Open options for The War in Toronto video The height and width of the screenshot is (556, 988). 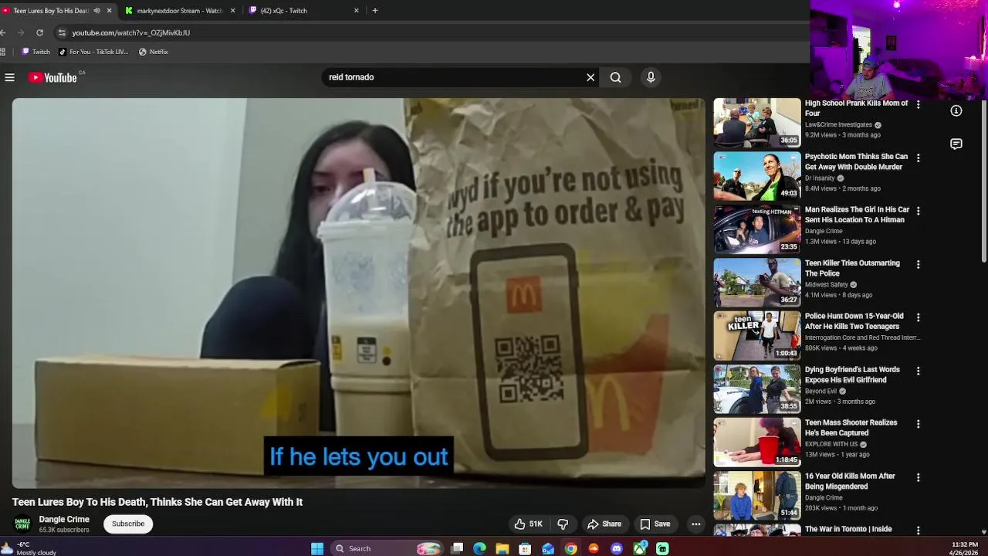[x=918, y=531]
